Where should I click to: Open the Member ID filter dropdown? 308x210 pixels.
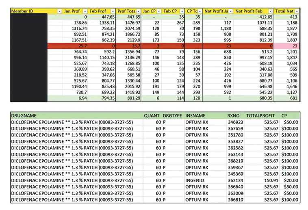[60, 11]
